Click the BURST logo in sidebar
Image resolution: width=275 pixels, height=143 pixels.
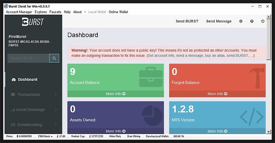(33, 22)
